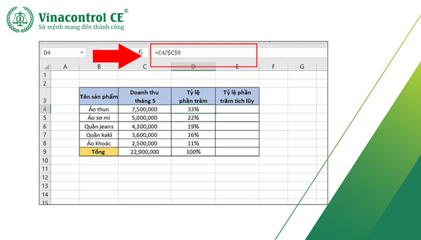The height and width of the screenshot is (240, 421).
Task: Select the cell with 7,500,000
Action: (x=144, y=109)
